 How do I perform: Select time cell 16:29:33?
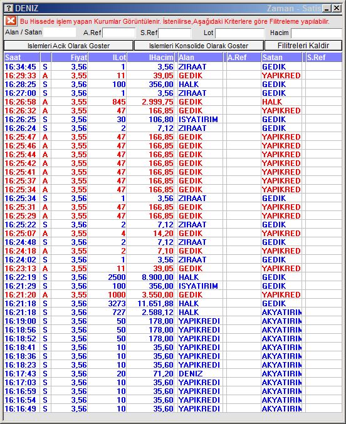[20, 75]
